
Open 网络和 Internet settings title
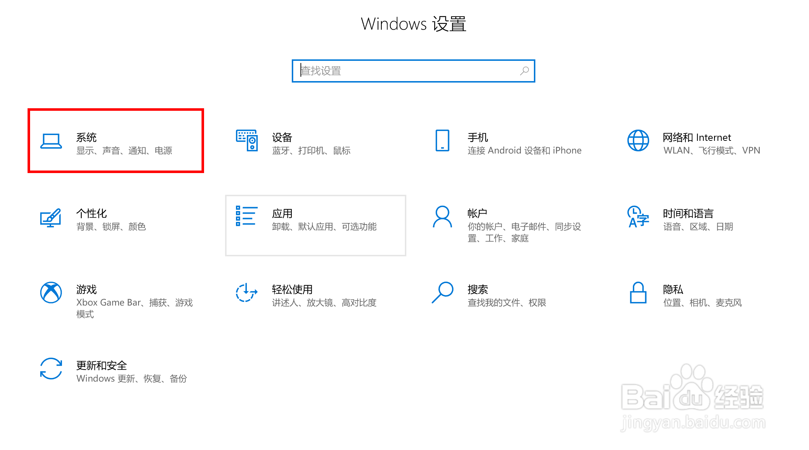[697, 138]
